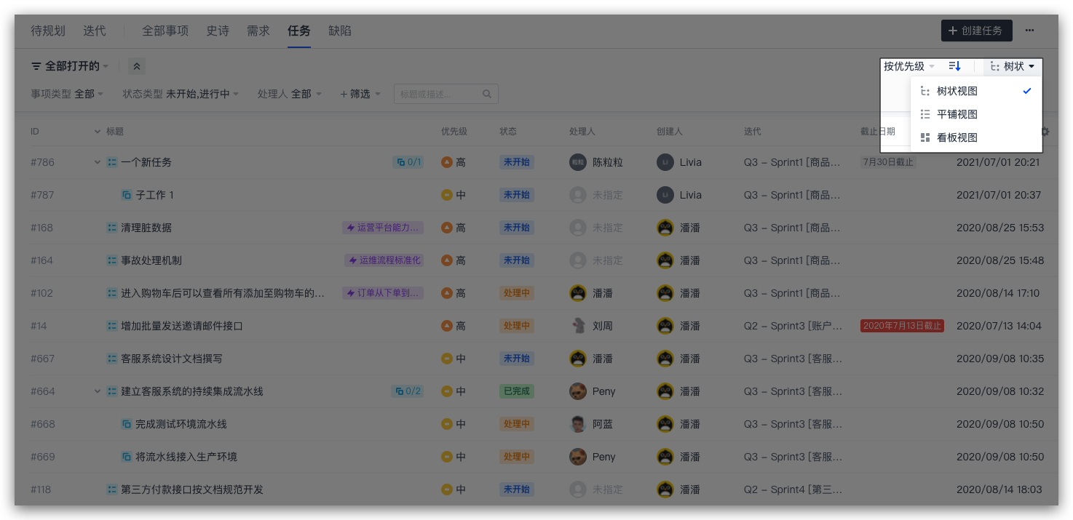Open the 筛选 add-filter dropdown

pyautogui.click(x=360, y=94)
